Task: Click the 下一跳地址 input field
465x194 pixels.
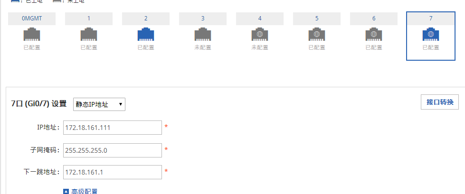Action: click(x=112, y=172)
